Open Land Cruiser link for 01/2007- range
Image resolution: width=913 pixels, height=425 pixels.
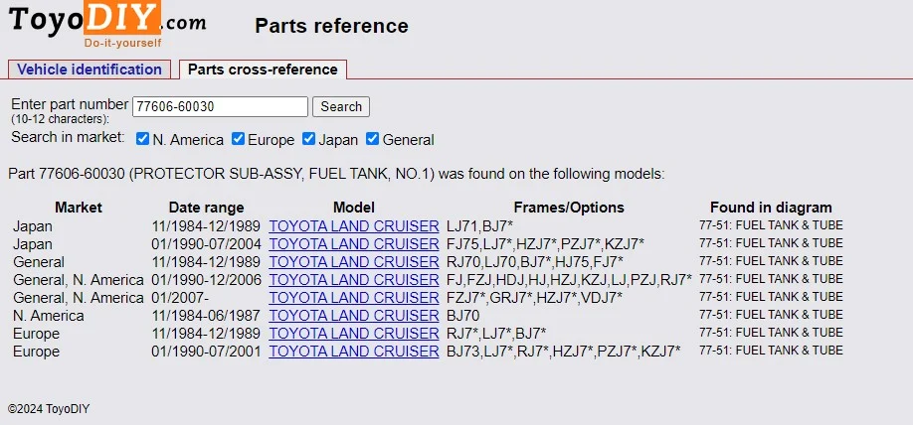(x=353, y=298)
